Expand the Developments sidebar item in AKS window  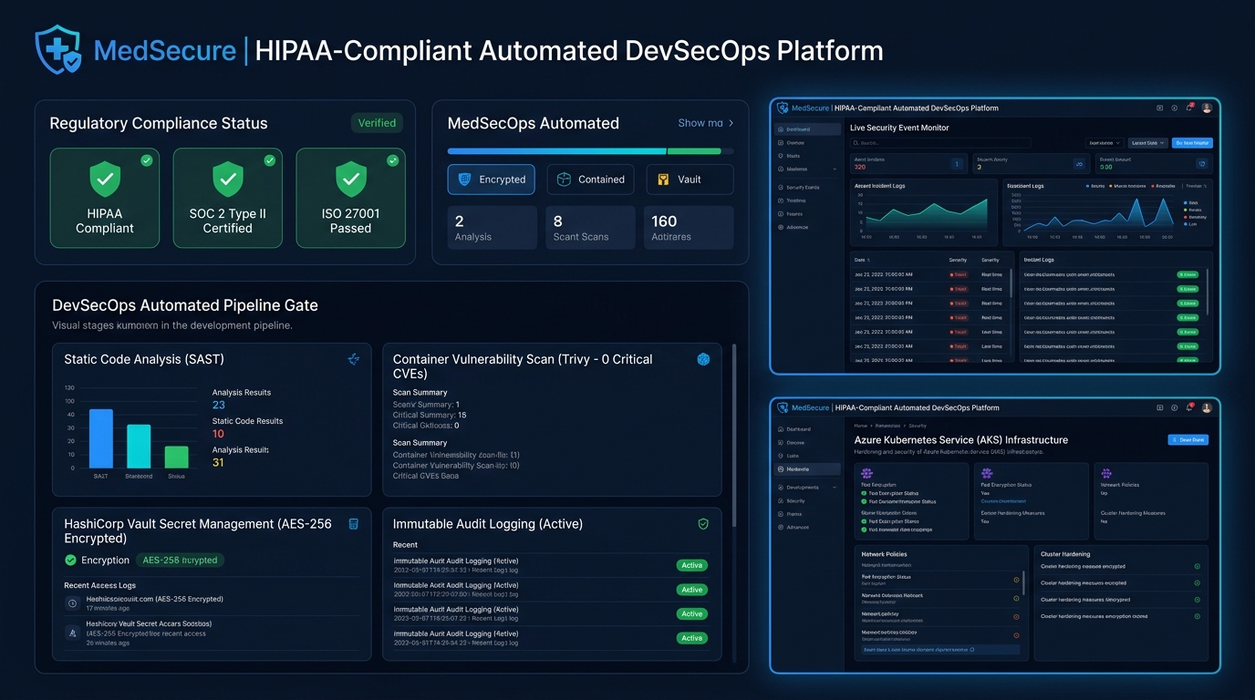point(806,488)
